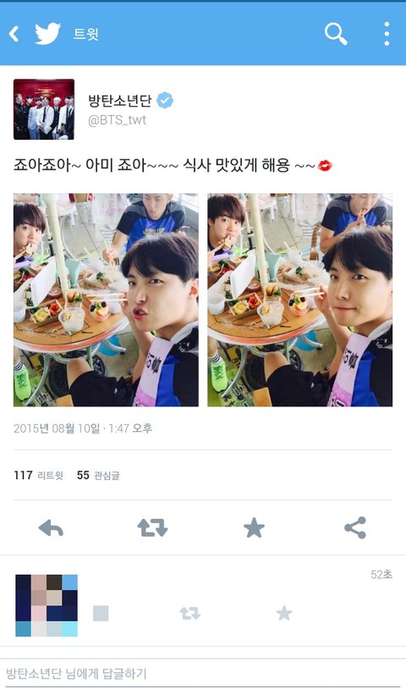The width and height of the screenshot is (406, 696).
Task: Open the pixelated replier avatar
Action: (x=47, y=605)
